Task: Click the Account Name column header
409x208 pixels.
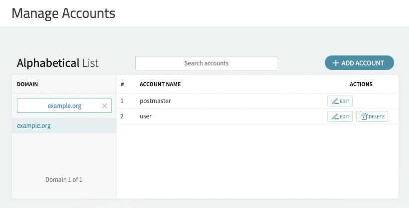Action: 160,84
